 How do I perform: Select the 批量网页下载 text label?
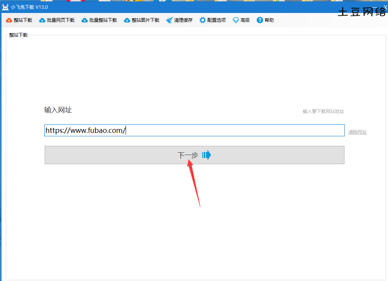pos(61,20)
